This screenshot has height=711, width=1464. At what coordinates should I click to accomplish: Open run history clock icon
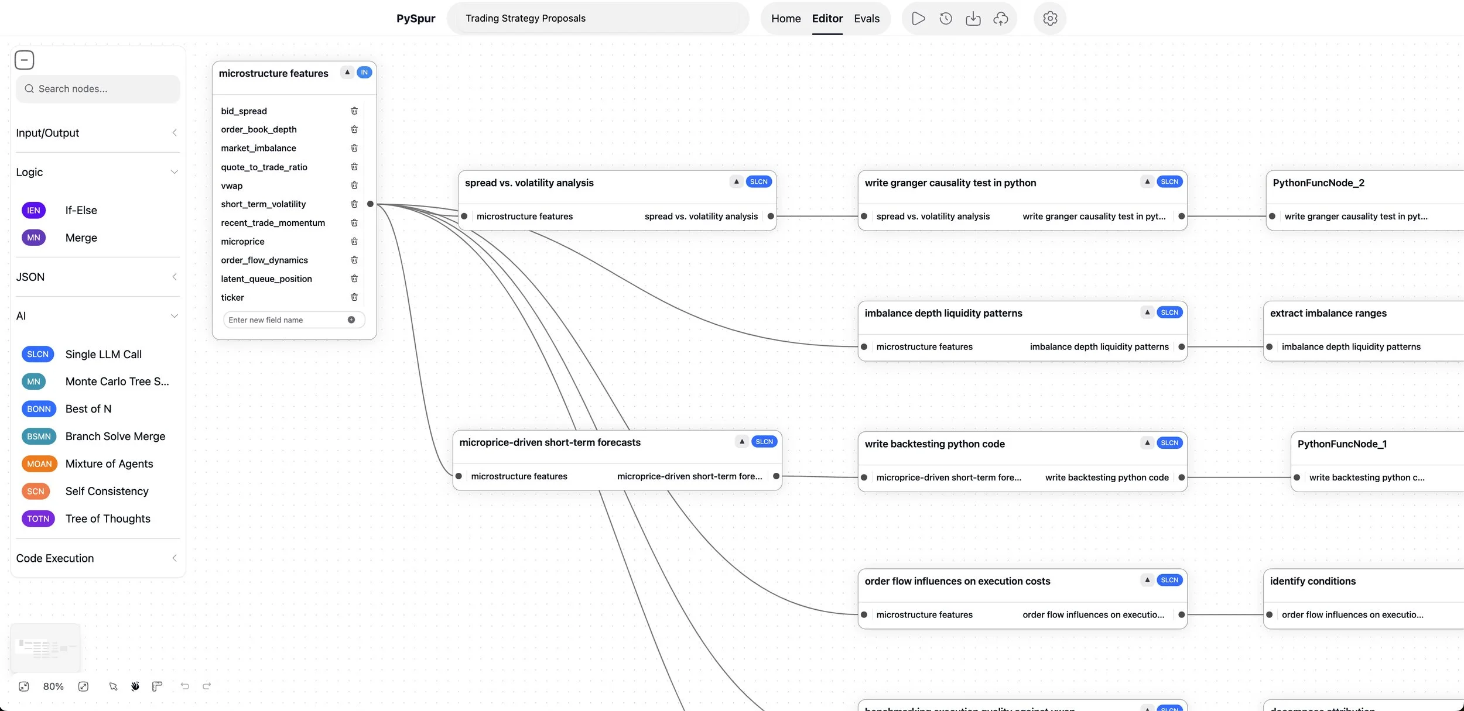(x=946, y=19)
